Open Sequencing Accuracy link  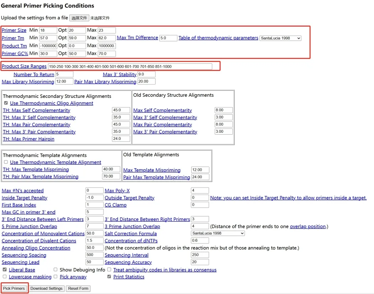128,262
